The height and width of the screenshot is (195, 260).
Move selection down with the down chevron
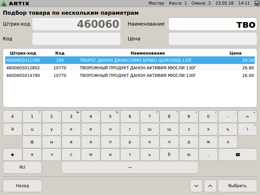pyautogui.click(x=196, y=186)
